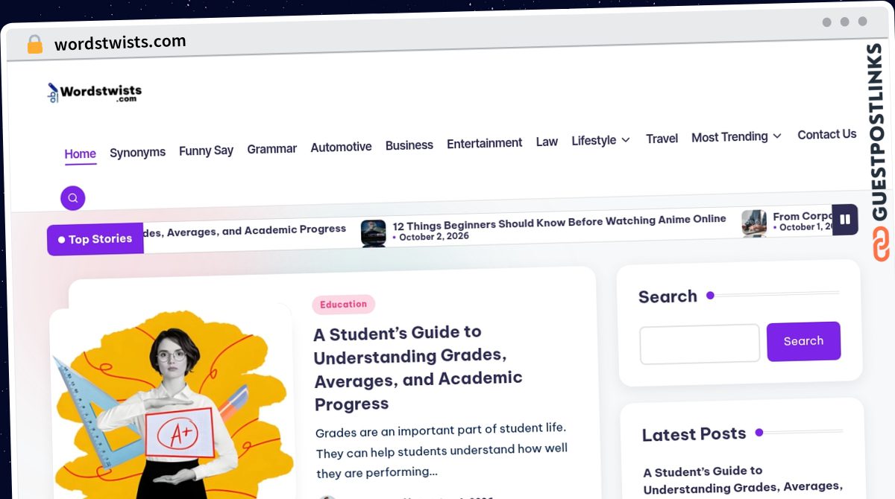
Task: Open the anime beginners ticker story
Action: coord(559,221)
